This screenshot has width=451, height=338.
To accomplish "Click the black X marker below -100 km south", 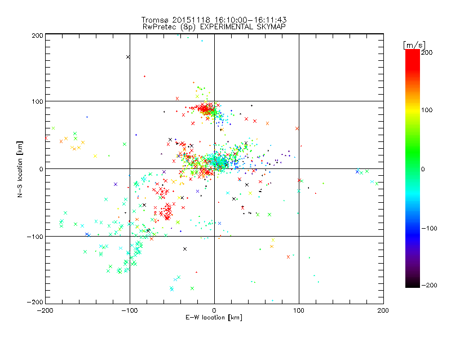I will 185,249.
